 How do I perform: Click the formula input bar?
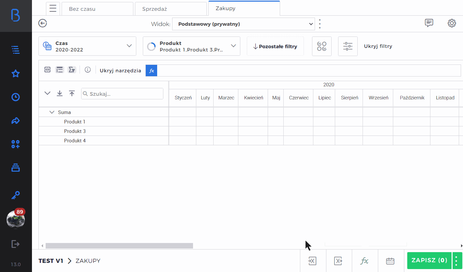(x=309, y=70)
